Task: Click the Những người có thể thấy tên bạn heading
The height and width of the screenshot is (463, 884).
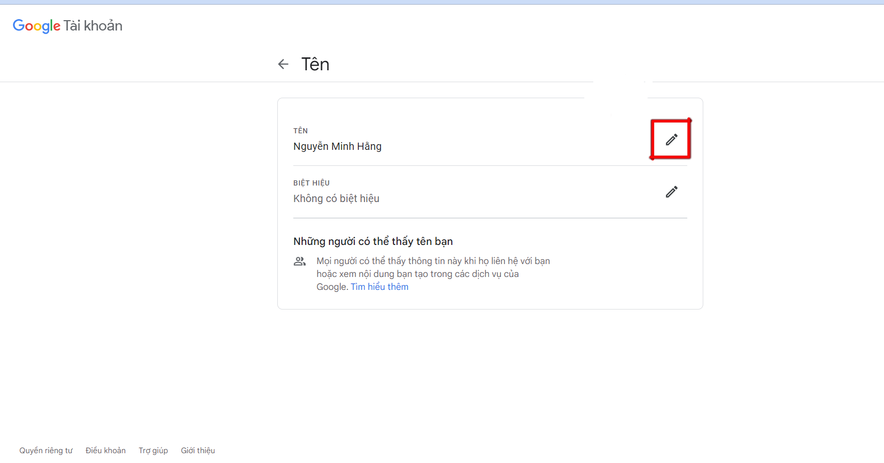Action: 373,241
